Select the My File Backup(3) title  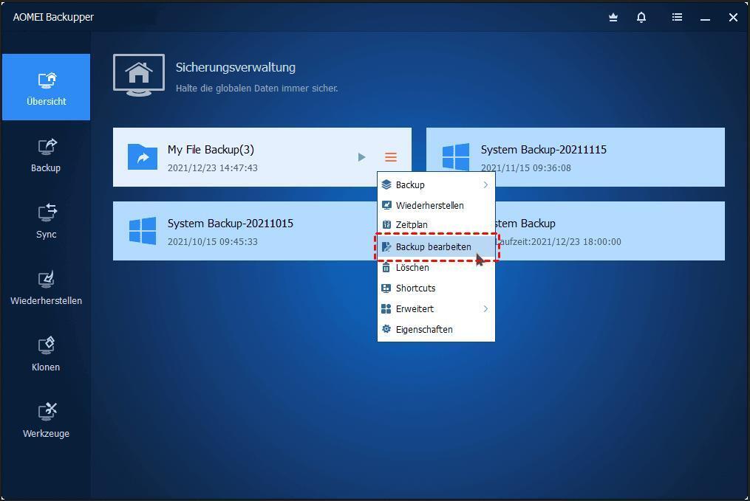click(x=211, y=150)
